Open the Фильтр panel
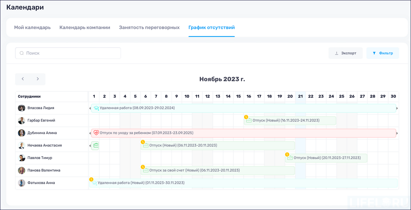Screen dimensions: 411x210 coord(383,53)
